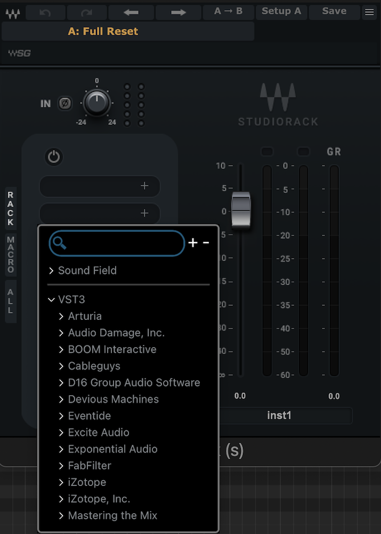Switch to the MACRO side tab
This screenshot has height=534, width=381.
point(11,255)
